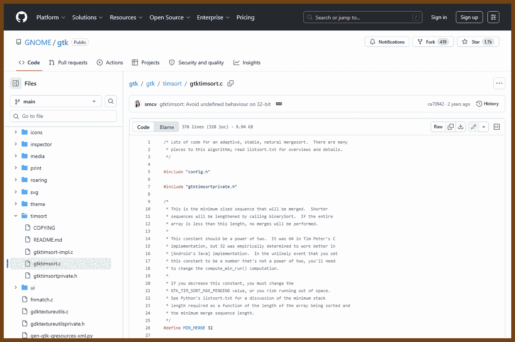Copy raw file contents icon
This screenshot has height=342, width=515.
(451, 127)
